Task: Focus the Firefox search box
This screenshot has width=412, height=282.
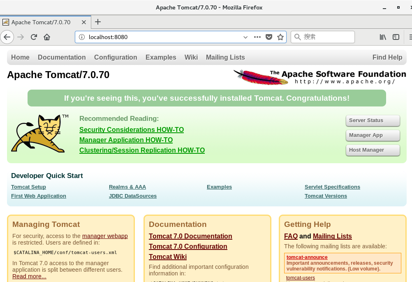Action: 323,37
